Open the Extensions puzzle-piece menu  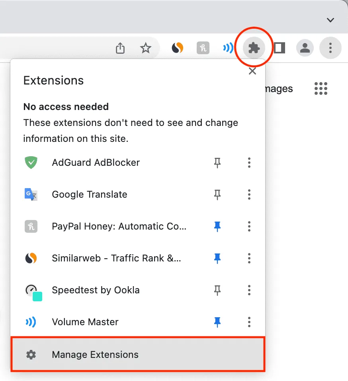[x=254, y=48]
